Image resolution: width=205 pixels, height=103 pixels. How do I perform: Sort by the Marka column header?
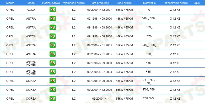tap(10, 3)
